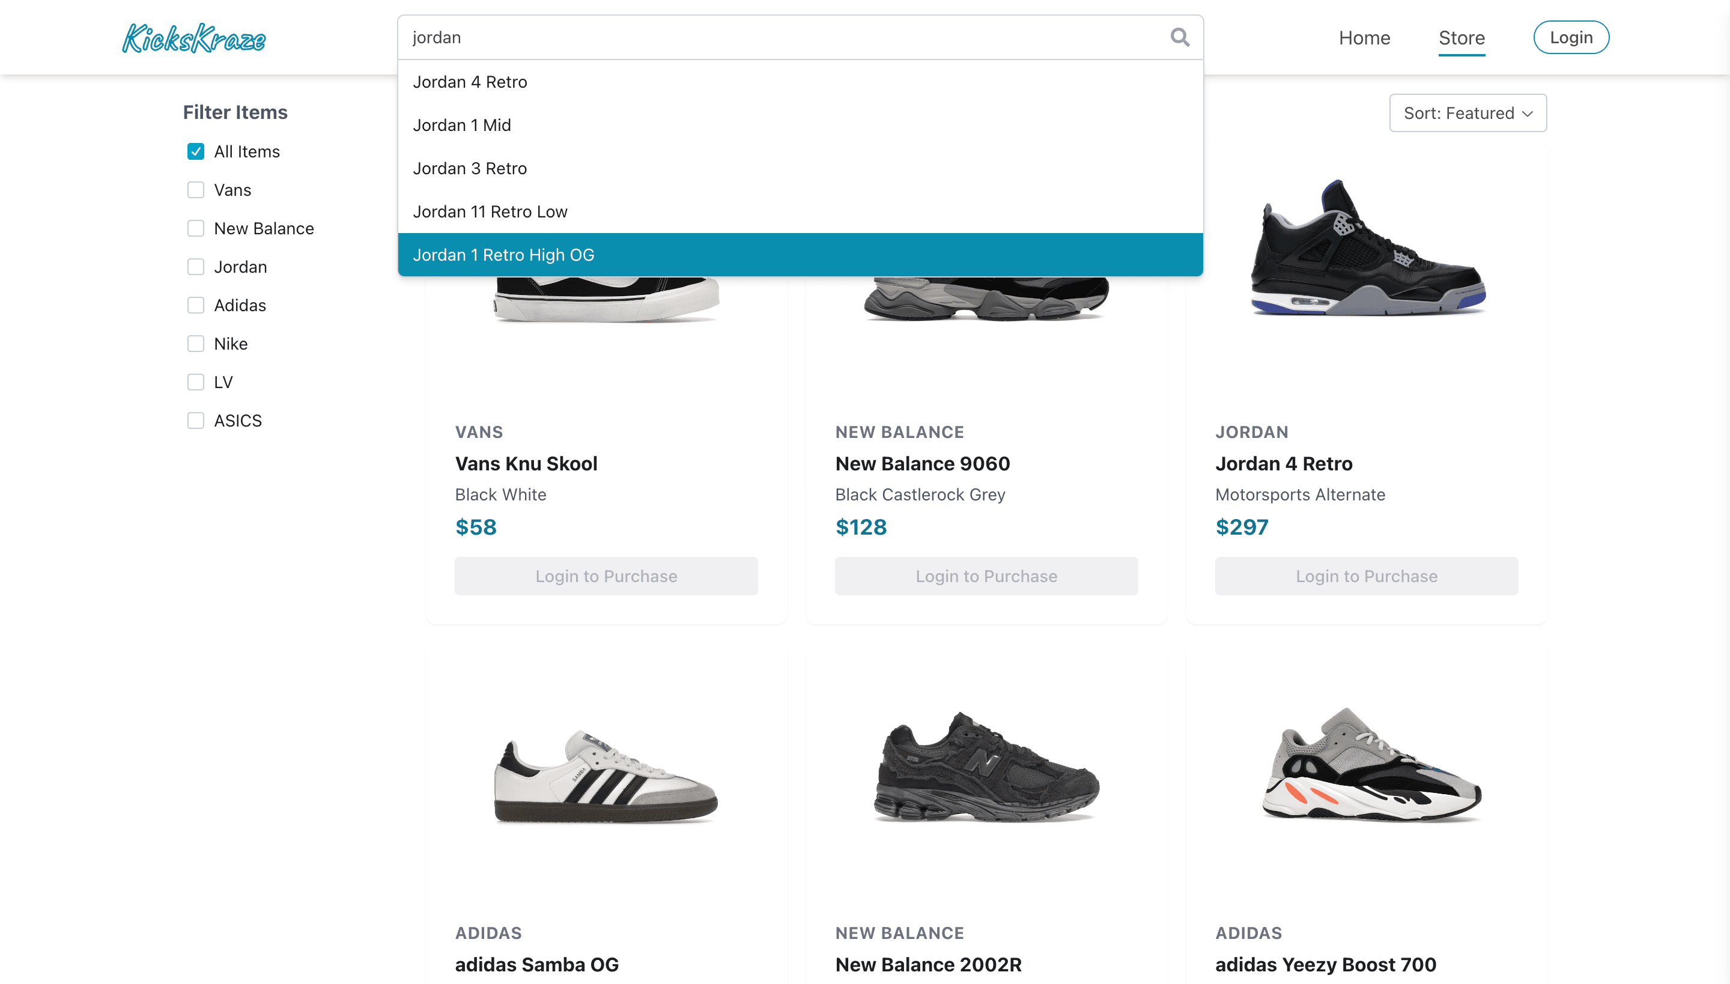Viewport: 1730px width, 984px height.
Task: Enable the LV brand filter
Action: pos(195,382)
